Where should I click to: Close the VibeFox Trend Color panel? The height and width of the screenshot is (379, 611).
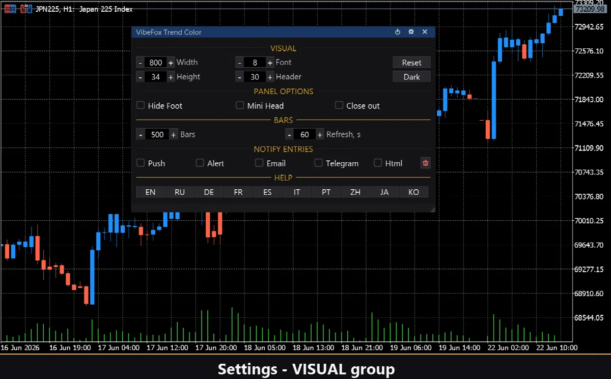[425, 32]
